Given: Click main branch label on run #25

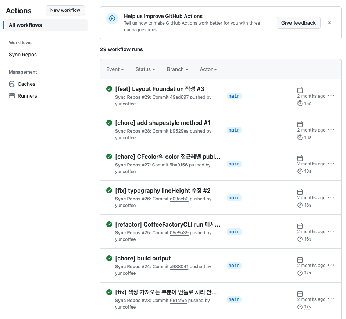Looking at the screenshot, I should click(234, 232).
